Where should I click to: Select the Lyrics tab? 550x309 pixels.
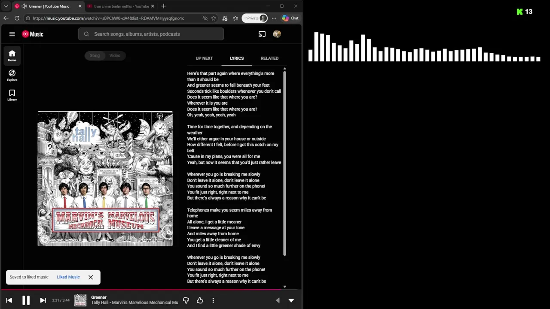(237, 58)
